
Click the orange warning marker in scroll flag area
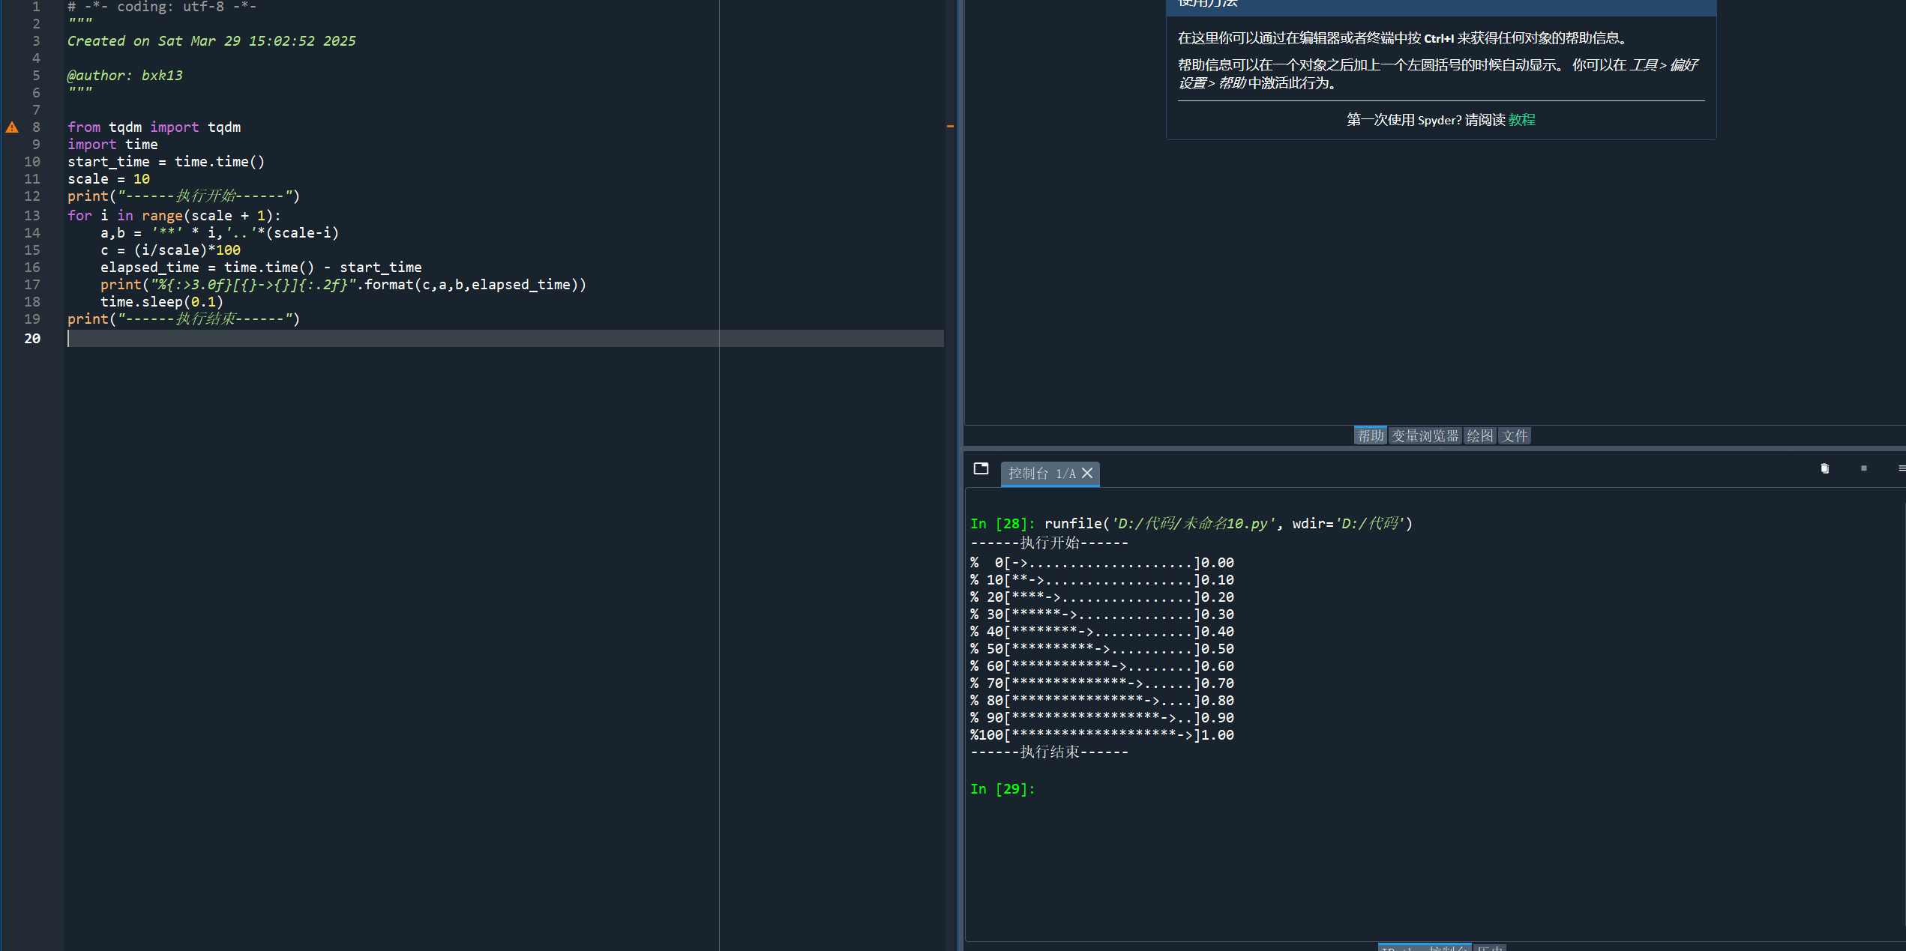(x=950, y=127)
